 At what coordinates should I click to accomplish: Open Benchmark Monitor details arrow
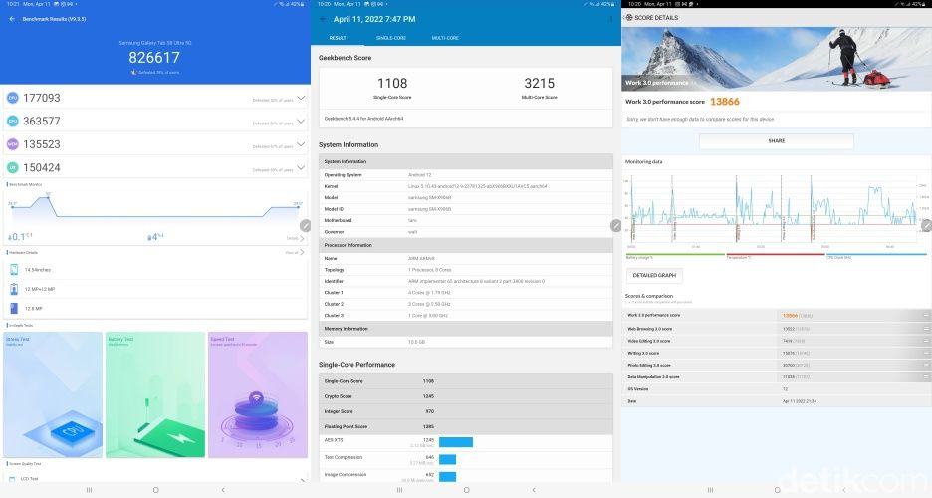[302, 238]
